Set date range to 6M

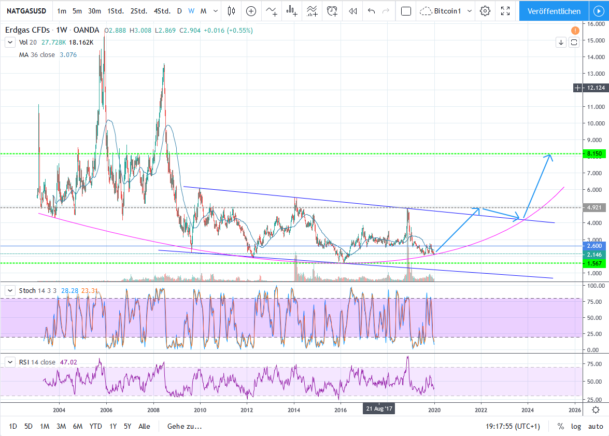tap(78, 426)
